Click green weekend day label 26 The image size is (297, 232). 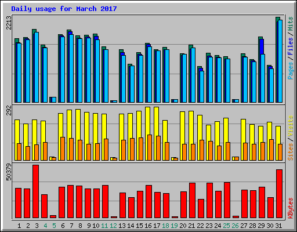point(235,226)
